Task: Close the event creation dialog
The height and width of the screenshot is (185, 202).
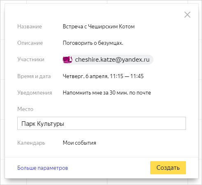Action: (187, 15)
